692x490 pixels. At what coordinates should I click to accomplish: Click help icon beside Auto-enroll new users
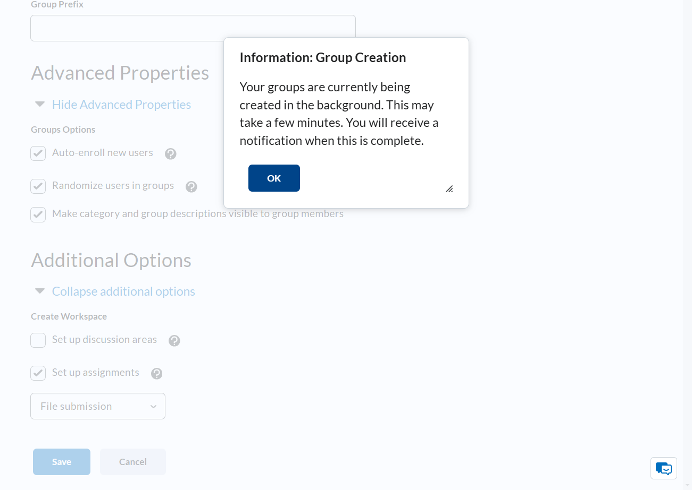click(170, 154)
